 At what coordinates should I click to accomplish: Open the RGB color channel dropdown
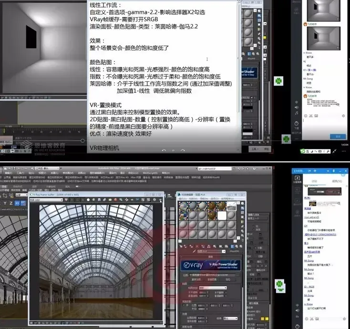pos(46,200)
